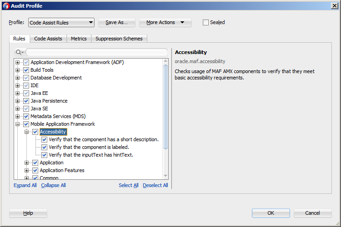Close the Audit Profile dialog
This screenshot has width=341, height=227.
click(x=335, y=6)
